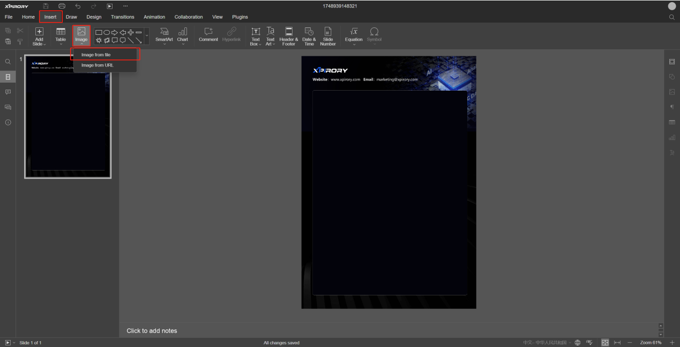Select Image from URL menu entry
The image size is (680, 347).
pos(97,65)
